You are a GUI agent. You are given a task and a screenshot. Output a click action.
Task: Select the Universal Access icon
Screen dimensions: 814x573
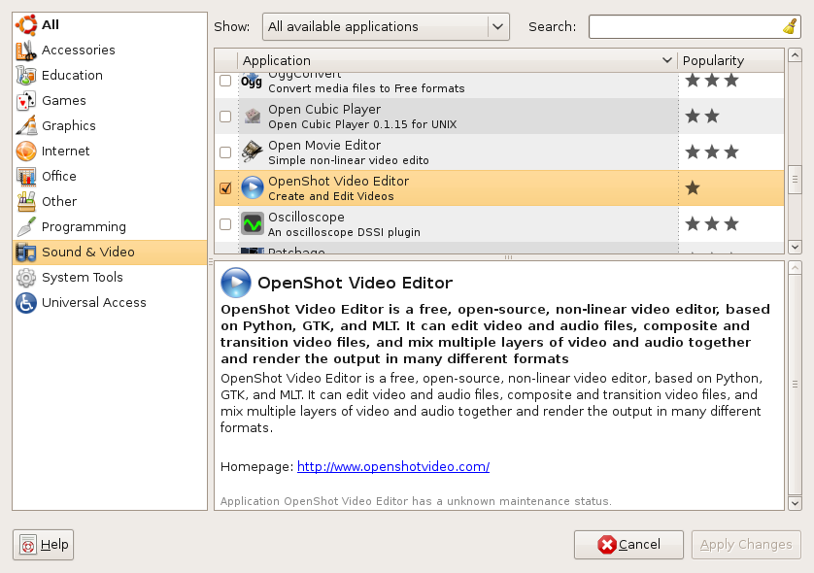(26, 303)
